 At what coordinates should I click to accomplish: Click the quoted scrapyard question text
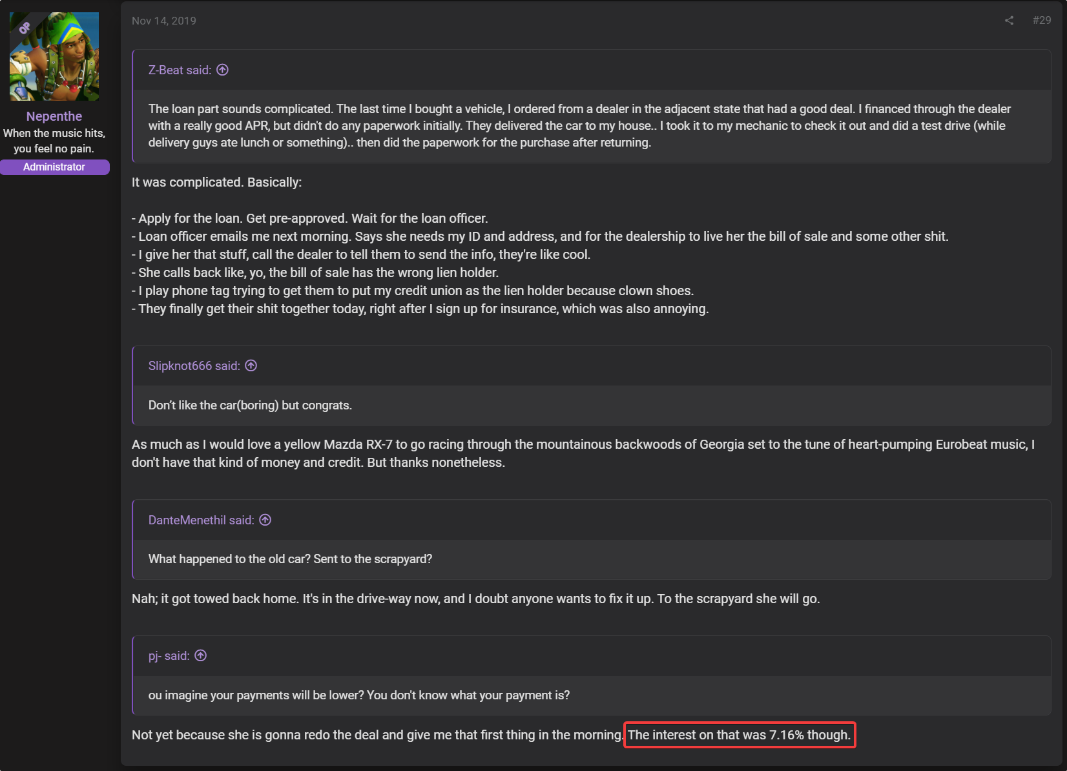tap(290, 559)
